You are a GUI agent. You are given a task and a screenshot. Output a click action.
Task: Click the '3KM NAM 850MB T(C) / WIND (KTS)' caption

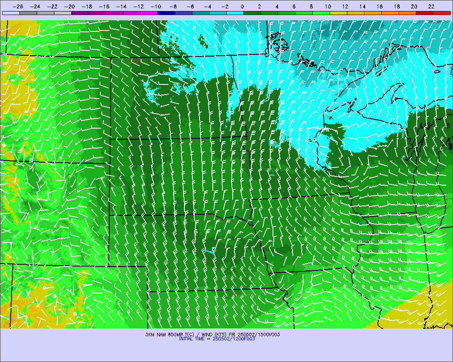click(x=186, y=335)
